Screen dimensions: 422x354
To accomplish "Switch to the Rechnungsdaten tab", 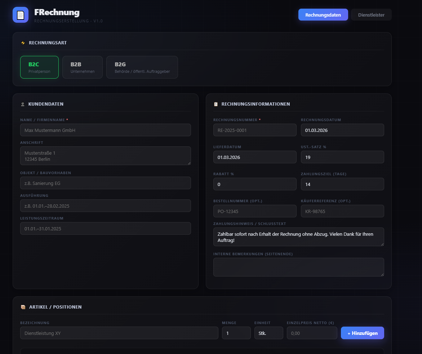I will click(323, 15).
